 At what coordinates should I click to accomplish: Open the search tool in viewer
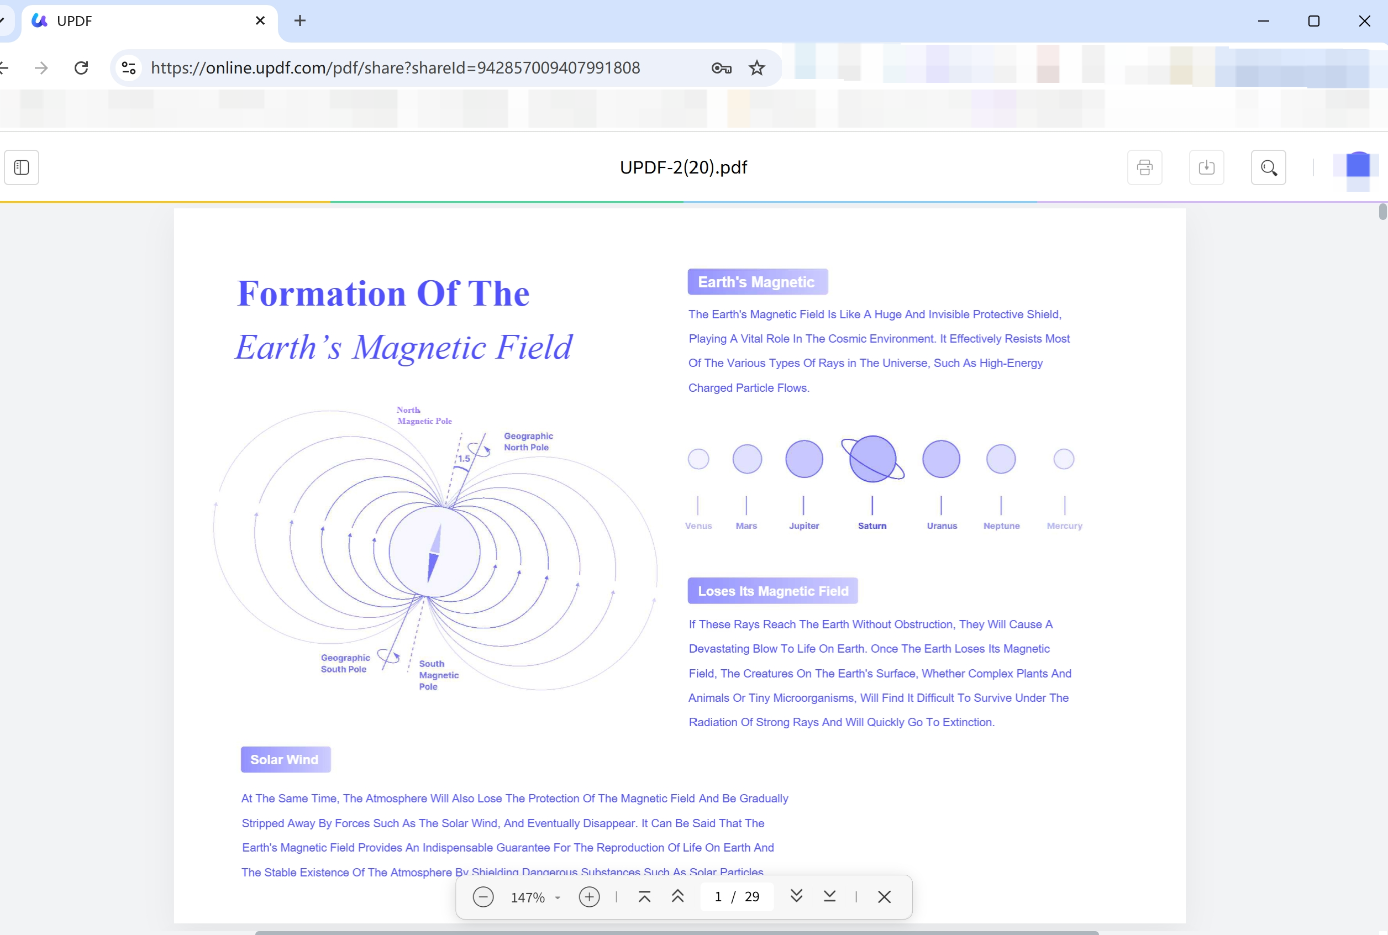click(1268, 167)
